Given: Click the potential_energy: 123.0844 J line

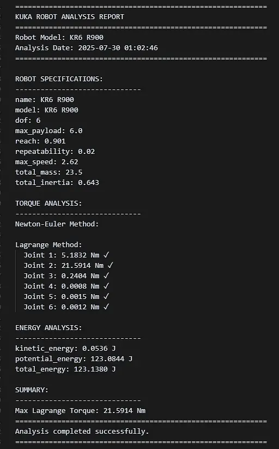Looking at the screenshot, I should 74,358.
